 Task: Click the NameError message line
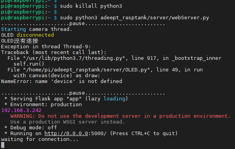point(62,81)
